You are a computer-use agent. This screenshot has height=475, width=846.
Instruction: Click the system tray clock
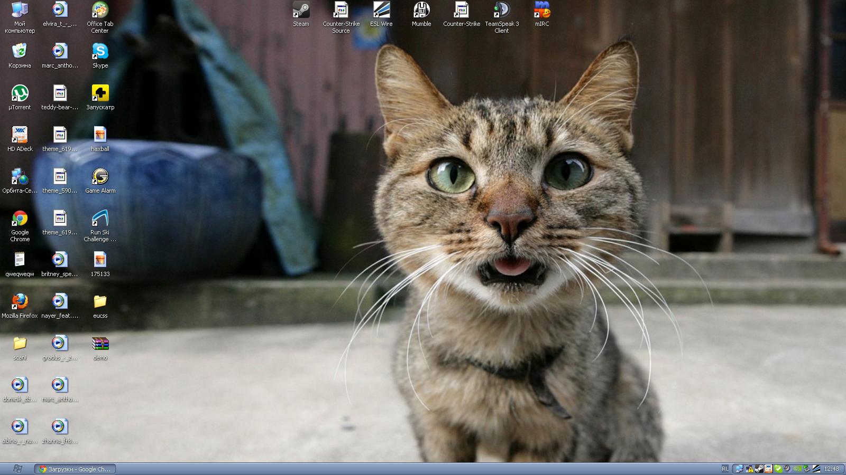click(831, 469)
